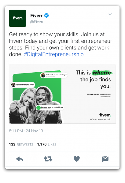Click 'Someone wants to work with you' bubble
The image size is (125, 183).
pos(50,108)
